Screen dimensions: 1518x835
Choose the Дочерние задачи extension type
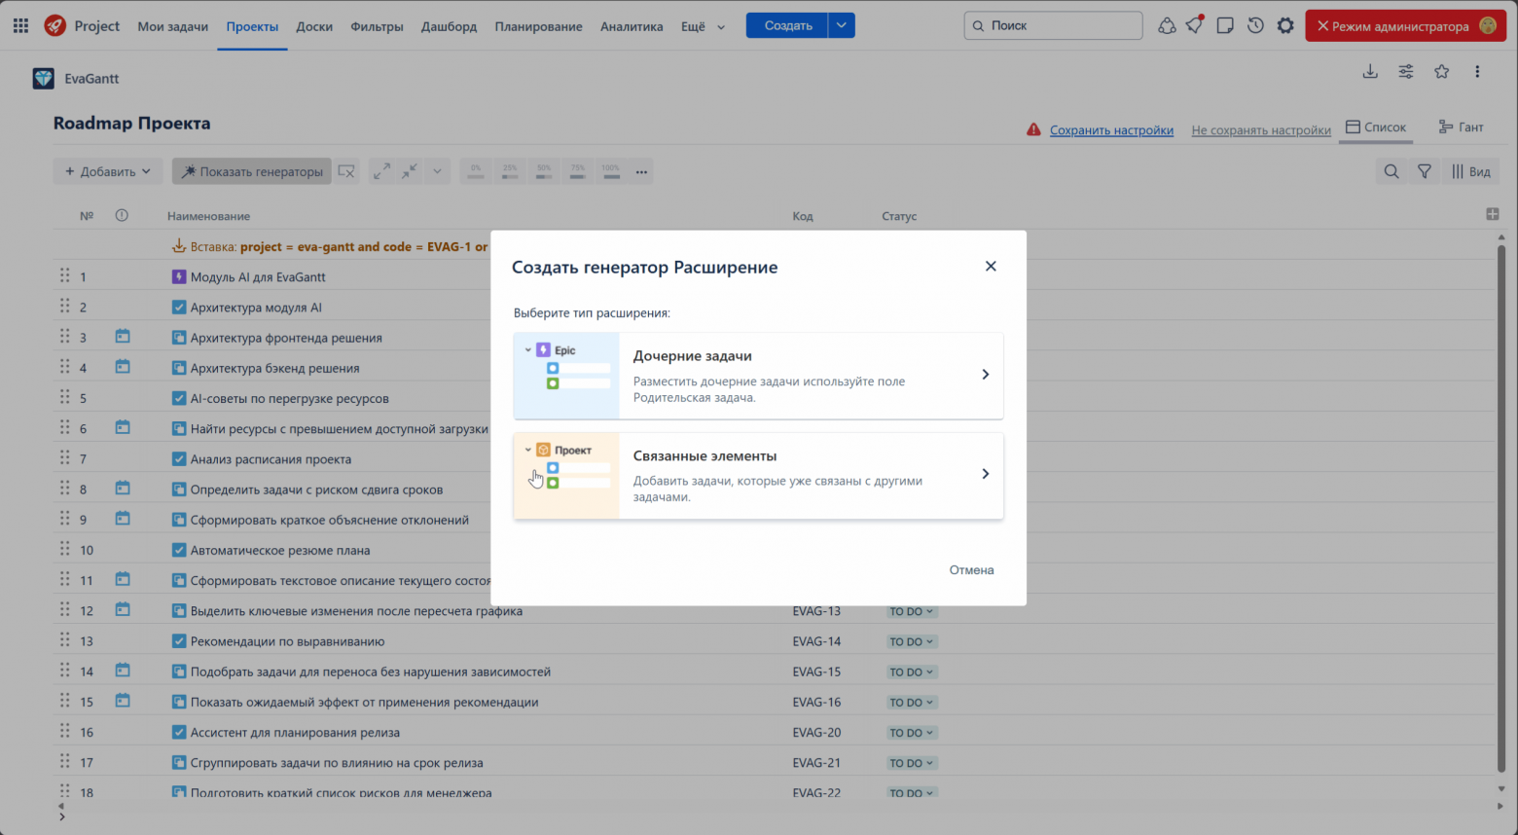pos(758,376)
